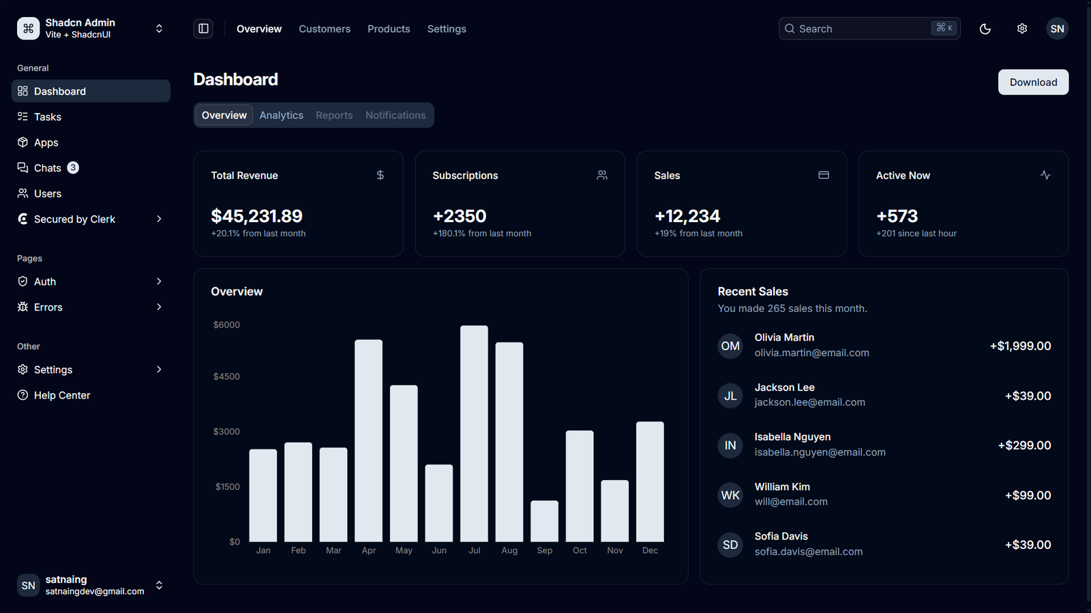Click the WK avatar for William Kim
The height and width of the screenshot is (613, 1091).
[730, 495]
